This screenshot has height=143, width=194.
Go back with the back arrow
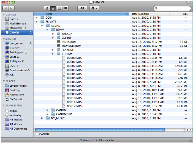(x=6, y=8)
